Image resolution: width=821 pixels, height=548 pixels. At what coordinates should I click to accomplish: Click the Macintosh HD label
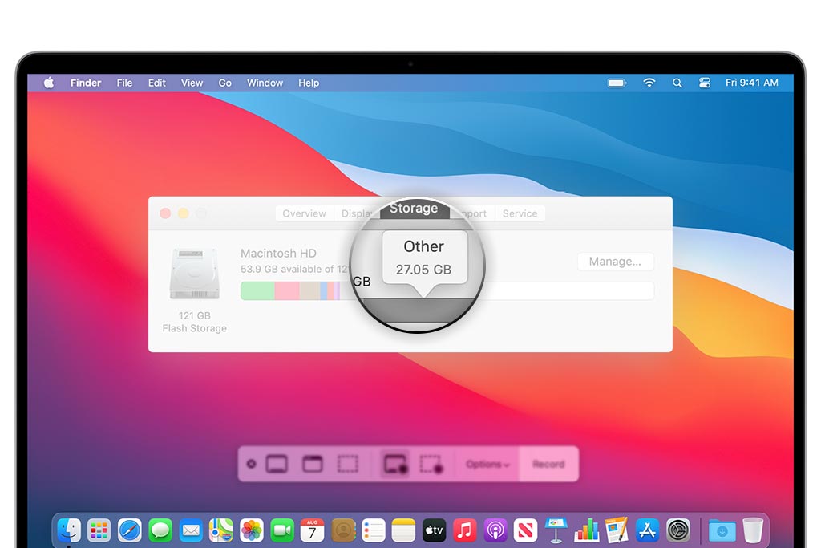pyautogui.click(x=278, y=253)
